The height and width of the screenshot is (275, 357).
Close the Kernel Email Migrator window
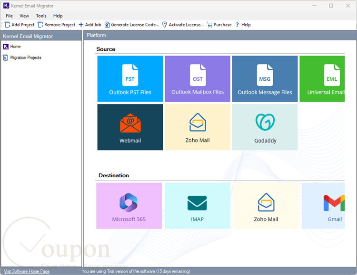click(348, 6)
